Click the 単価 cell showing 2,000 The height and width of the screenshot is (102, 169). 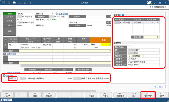tap(83, 44)
